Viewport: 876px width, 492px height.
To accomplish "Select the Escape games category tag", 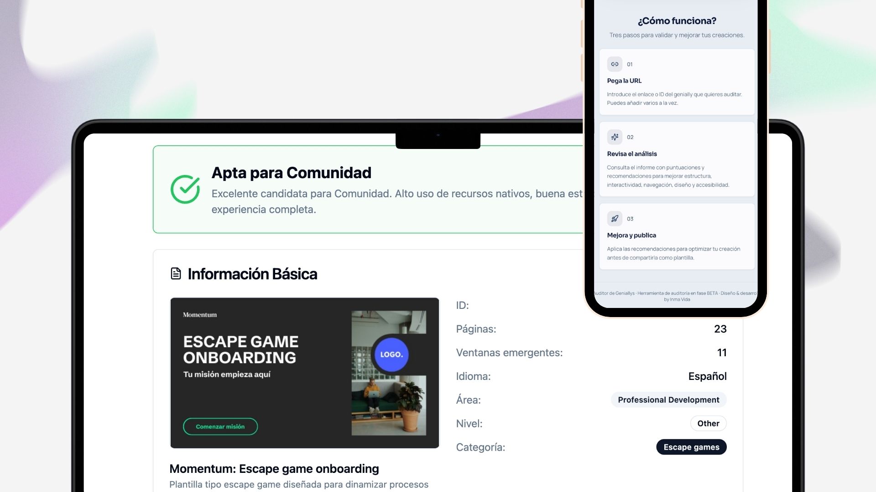I will coord(691,447).
